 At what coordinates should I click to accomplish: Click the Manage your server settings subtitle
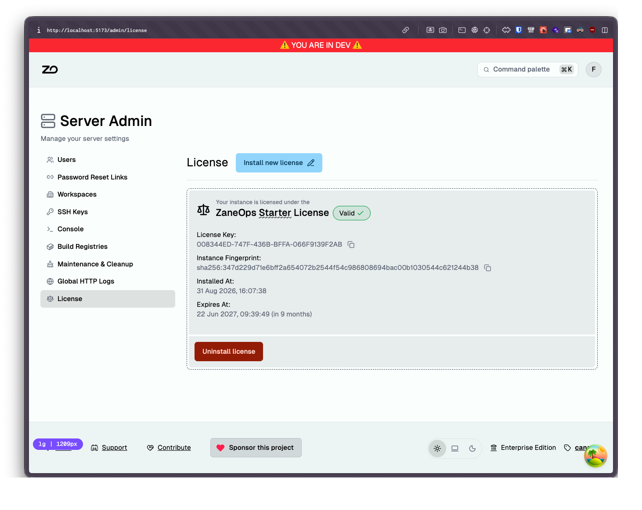tap(85, 139)
